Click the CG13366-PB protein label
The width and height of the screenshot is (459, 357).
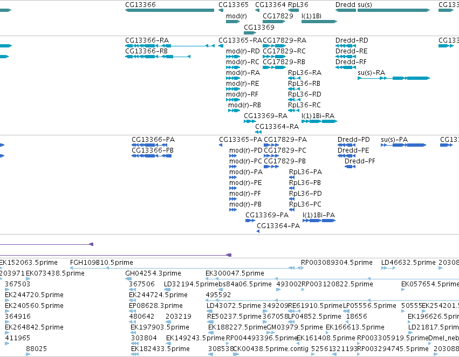pyautogui.click(x=153, y=150)
